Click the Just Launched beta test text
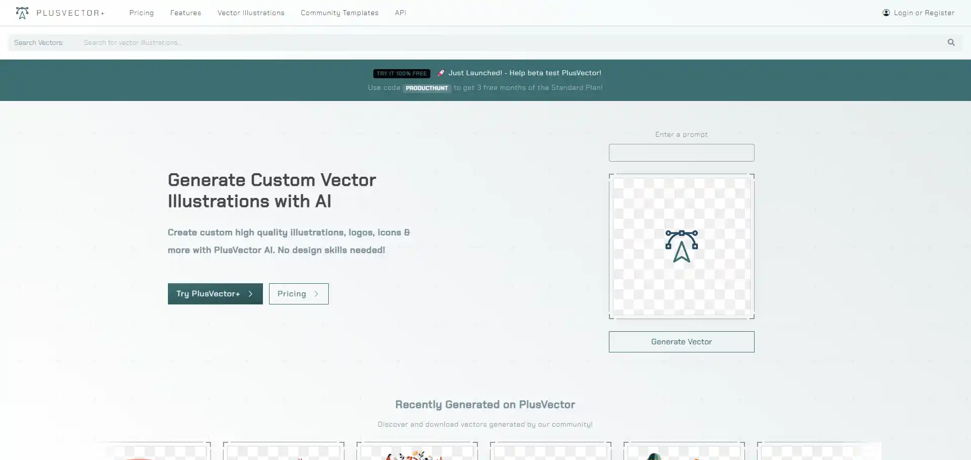 tap(525, 73)
